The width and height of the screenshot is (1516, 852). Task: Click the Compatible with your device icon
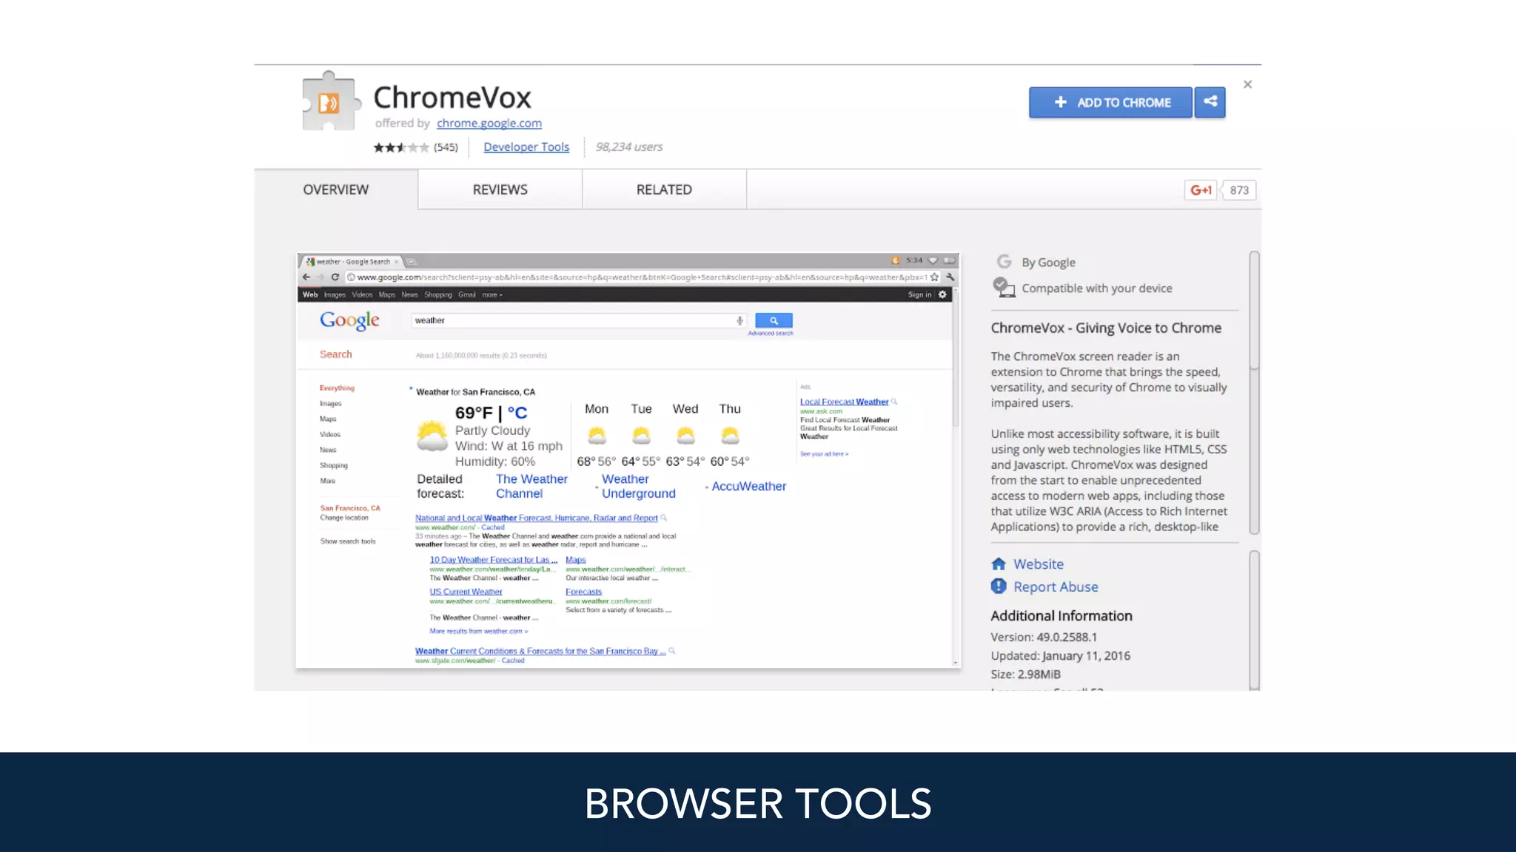pyautogui.click(x=1004, y=288)
